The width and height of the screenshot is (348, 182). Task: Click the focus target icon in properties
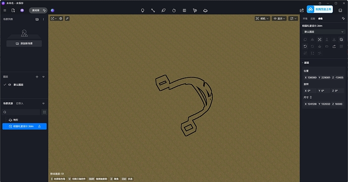tap(320, 39)
